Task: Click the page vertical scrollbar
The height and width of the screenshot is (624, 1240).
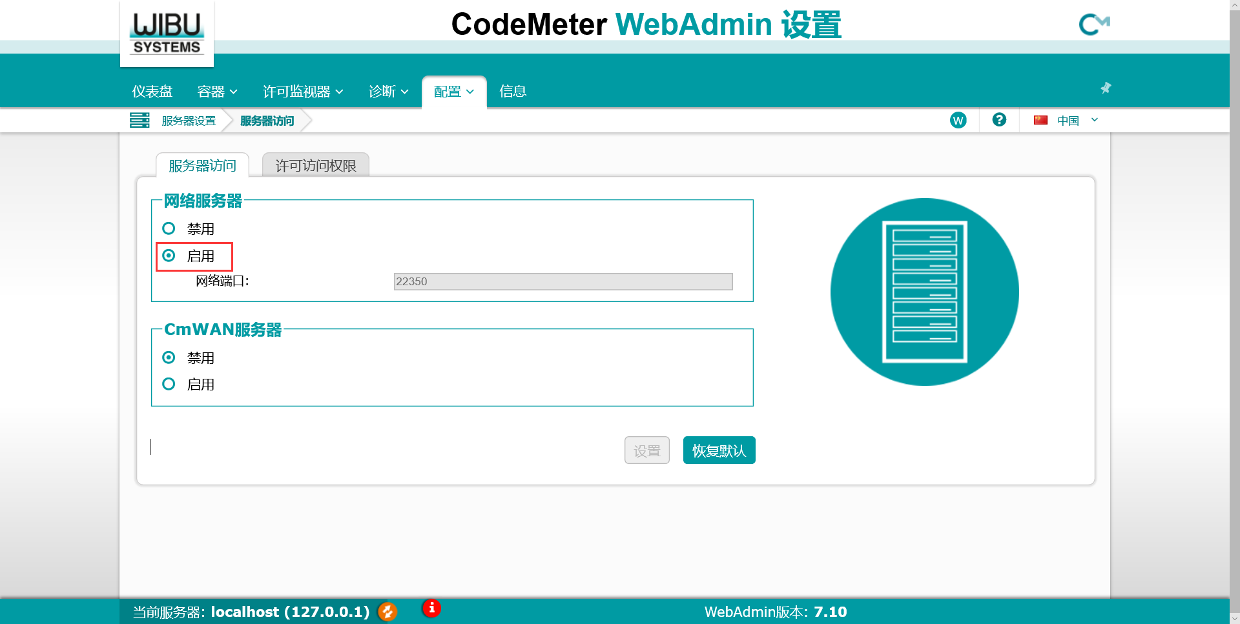Action: (1235, 312)
